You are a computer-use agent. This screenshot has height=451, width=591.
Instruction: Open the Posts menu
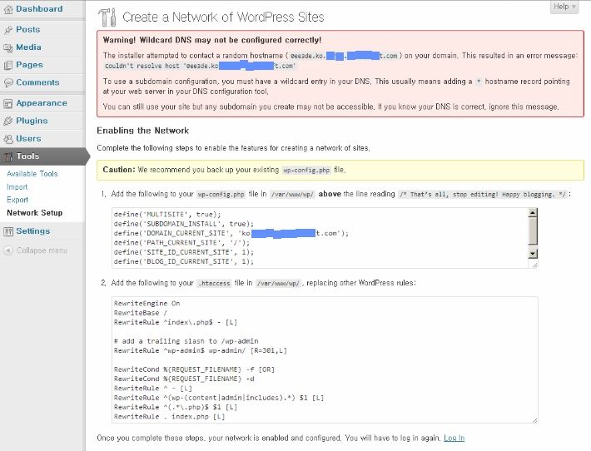point(28,29)
